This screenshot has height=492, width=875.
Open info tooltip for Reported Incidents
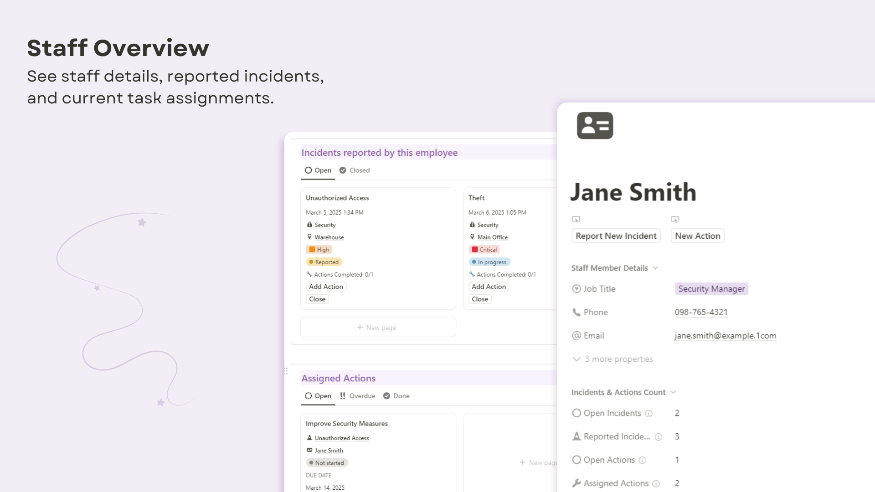659,437
